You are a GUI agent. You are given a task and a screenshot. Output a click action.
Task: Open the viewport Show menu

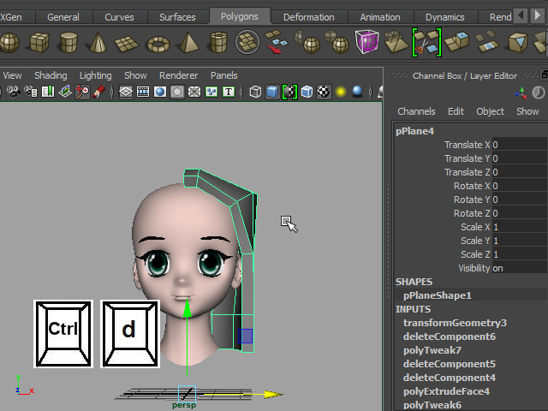tap(135, 75)
